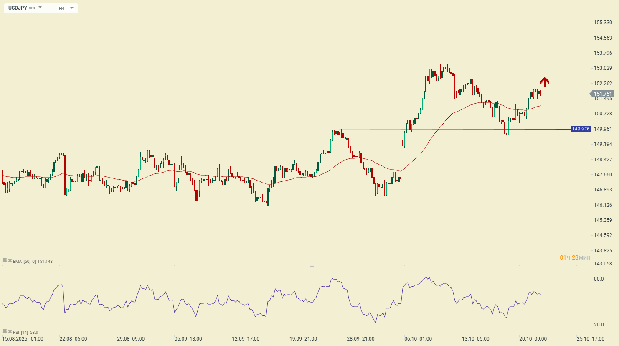Click the 20.10 09:00 date on time axis

coord(533,339)
